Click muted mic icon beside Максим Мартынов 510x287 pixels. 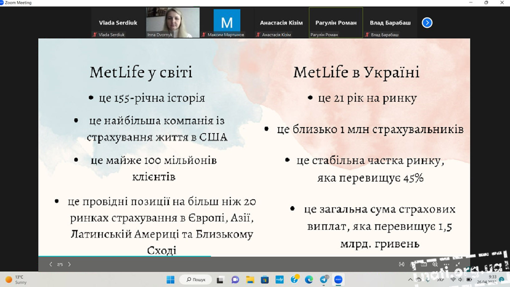pyautogui.click(x=204, y=35)
